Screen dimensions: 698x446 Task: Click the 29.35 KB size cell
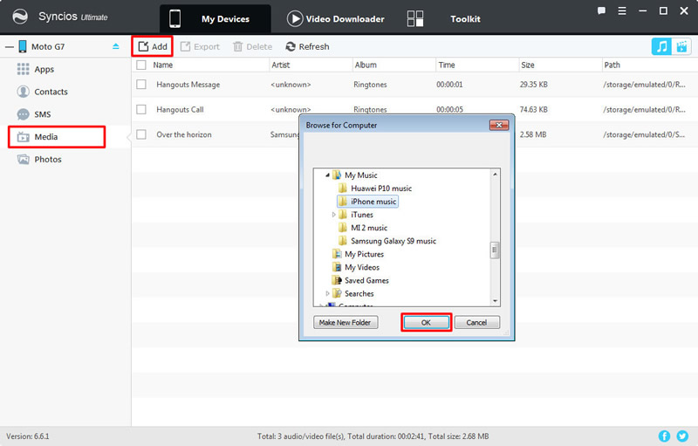click(534, 85)
